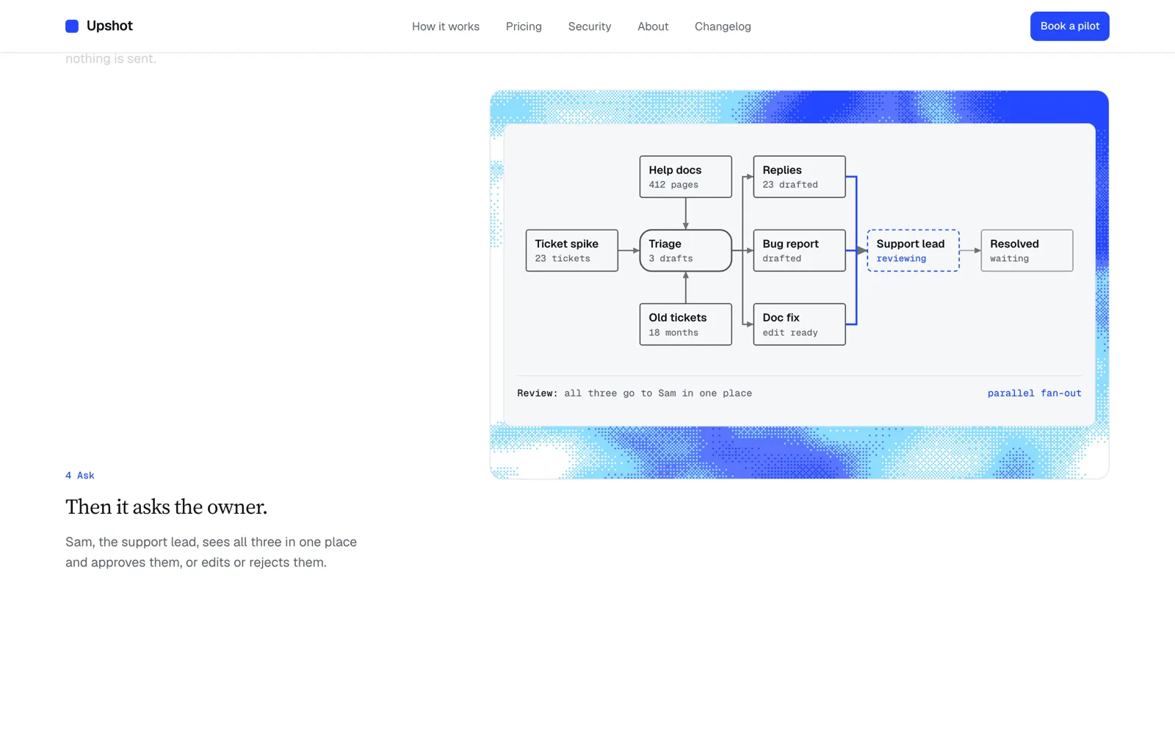Click the 'Review: all three go to Sam' caption
Image resolution: width=1175 pixels, height=734 pixels.
634,393
